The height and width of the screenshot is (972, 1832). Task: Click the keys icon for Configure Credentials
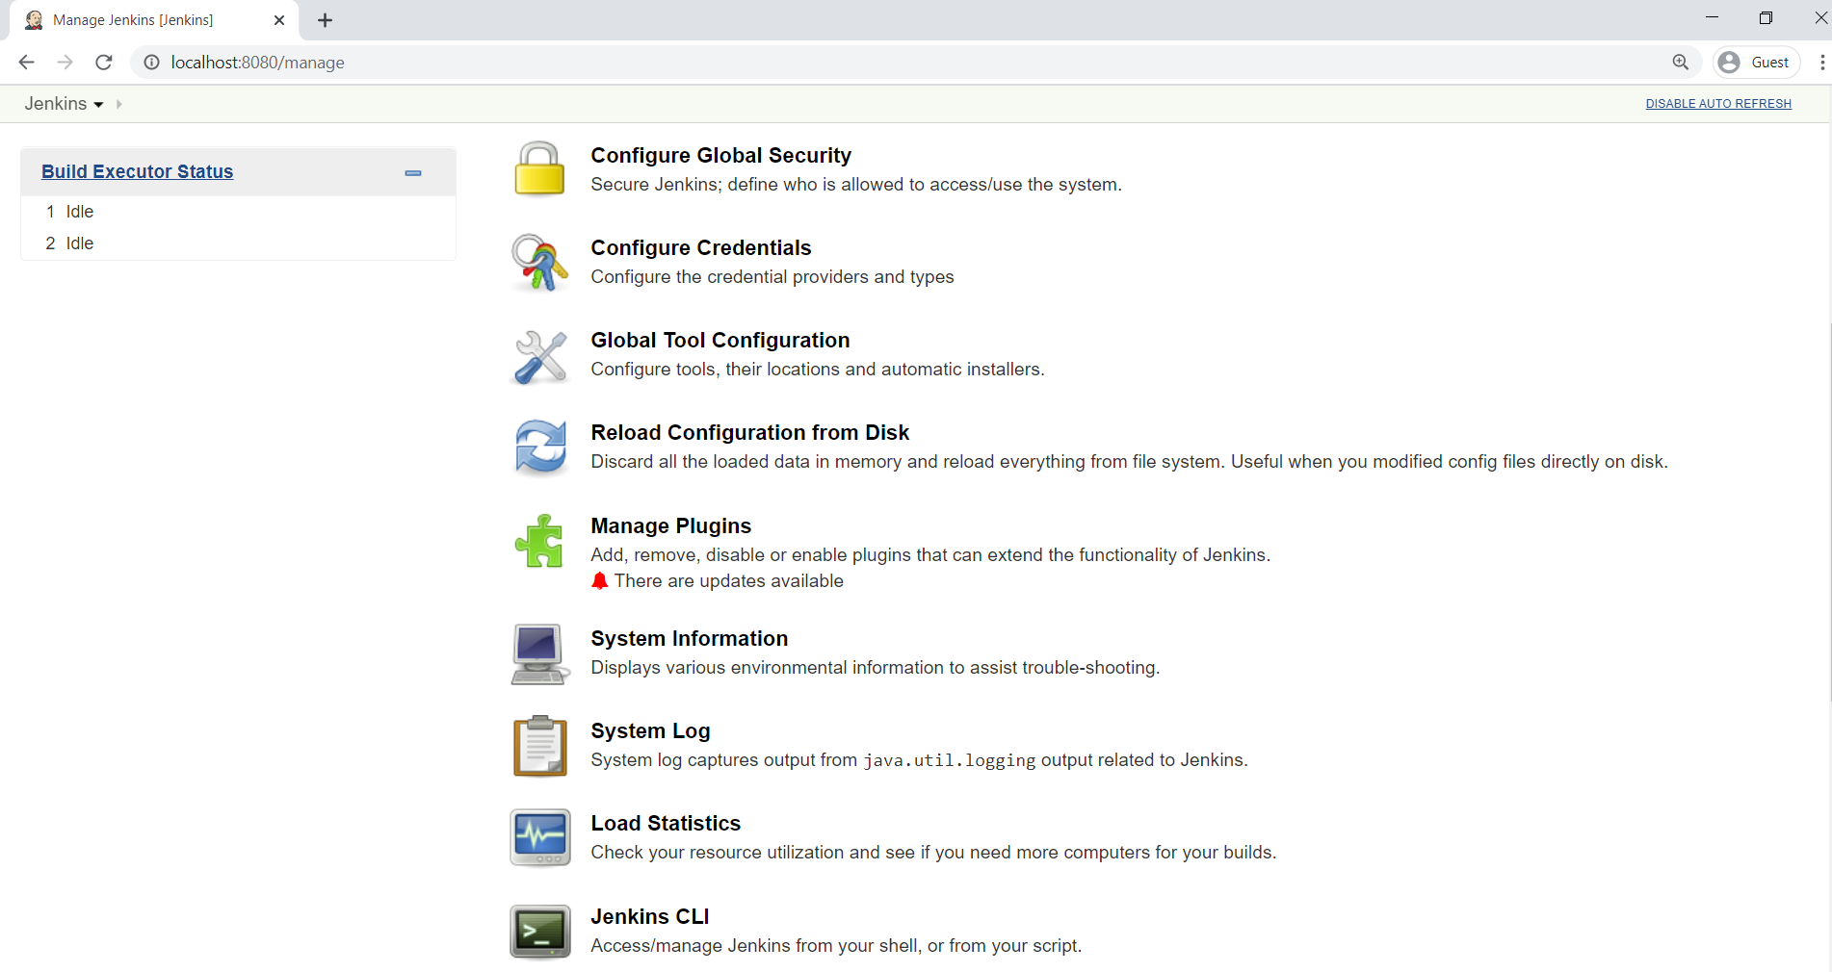pyautogui.click(x=539, y=262)
